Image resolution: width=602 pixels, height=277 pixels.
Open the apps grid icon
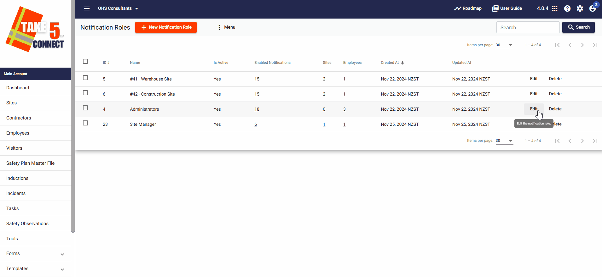click(555, 8)
